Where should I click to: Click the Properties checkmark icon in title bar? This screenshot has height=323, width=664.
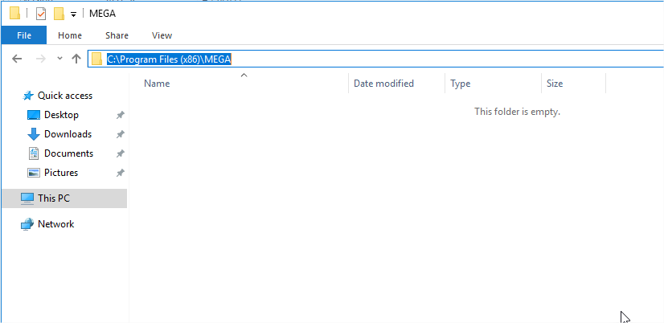(41, 14)
